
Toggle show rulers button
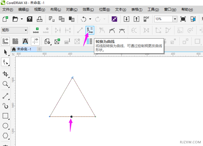[5, 41]
